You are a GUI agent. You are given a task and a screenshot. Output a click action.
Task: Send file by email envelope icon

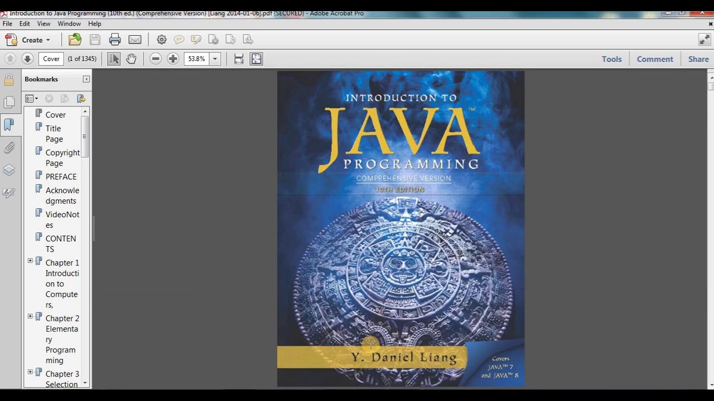(135, 40)
